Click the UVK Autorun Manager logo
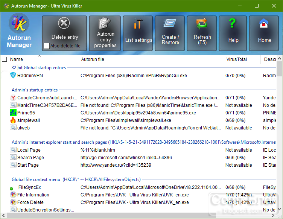This screenshot has width=283, height=219. pyautogui.click(x=19, y=23)
